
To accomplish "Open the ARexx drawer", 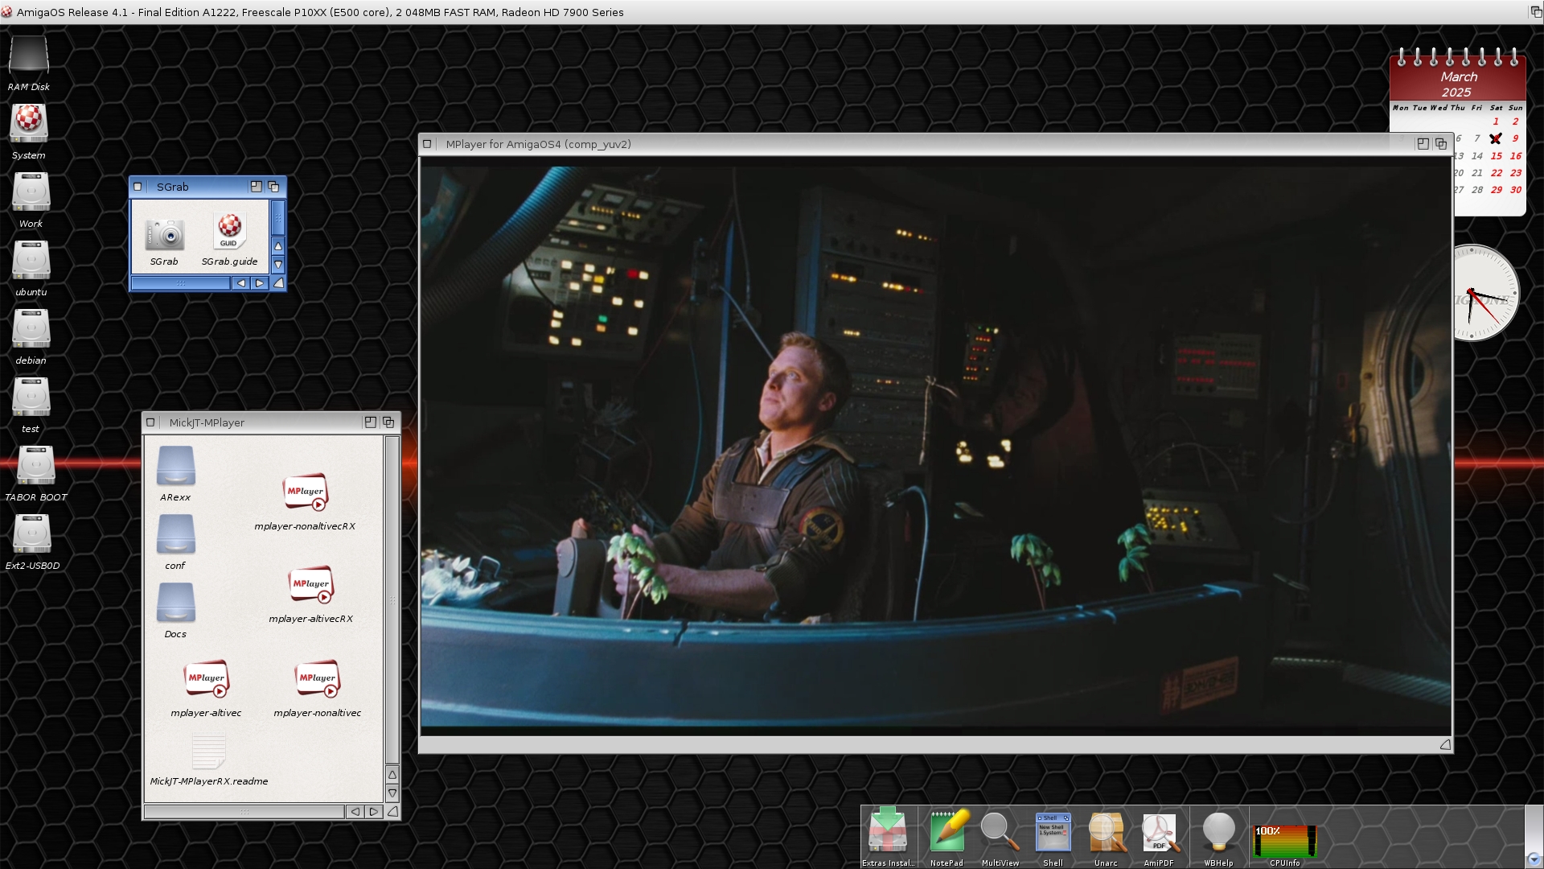I will point(175,467).
